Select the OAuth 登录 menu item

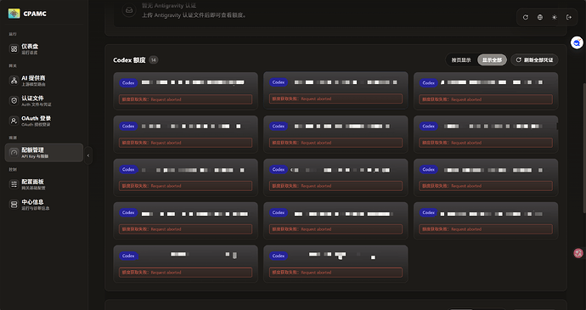pyautogui.click(x=43, y=121)
